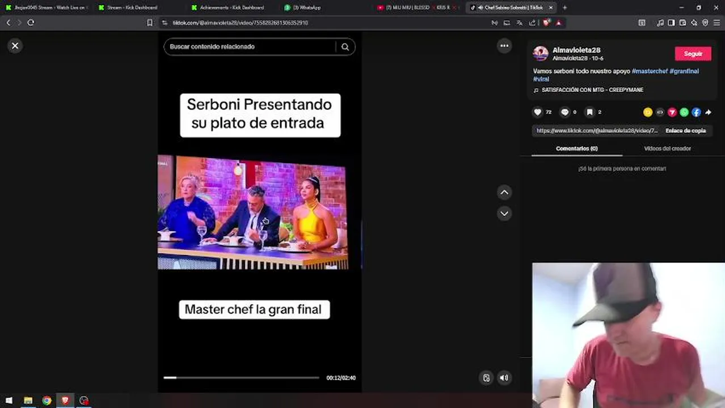Close the TikTok video viewer
725x408 pixels.
pos(15,46)
